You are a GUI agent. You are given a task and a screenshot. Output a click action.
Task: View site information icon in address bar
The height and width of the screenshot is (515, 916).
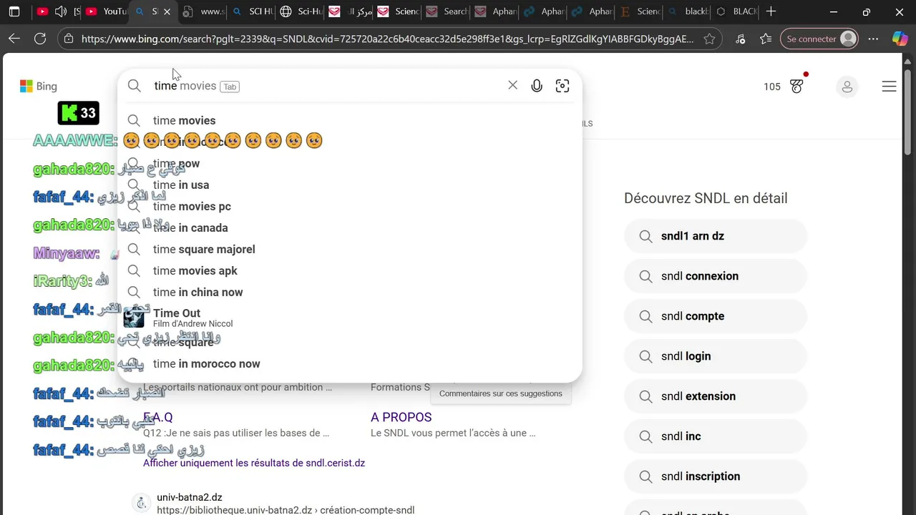67,39
